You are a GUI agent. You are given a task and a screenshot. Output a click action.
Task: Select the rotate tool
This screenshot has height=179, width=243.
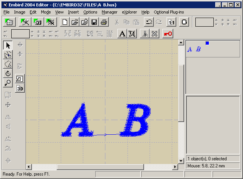click(8, 74)
